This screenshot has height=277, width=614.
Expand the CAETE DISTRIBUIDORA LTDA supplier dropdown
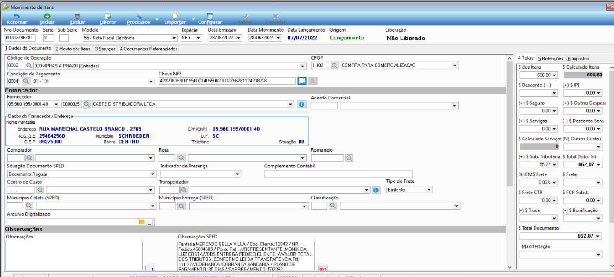(290, 104)
